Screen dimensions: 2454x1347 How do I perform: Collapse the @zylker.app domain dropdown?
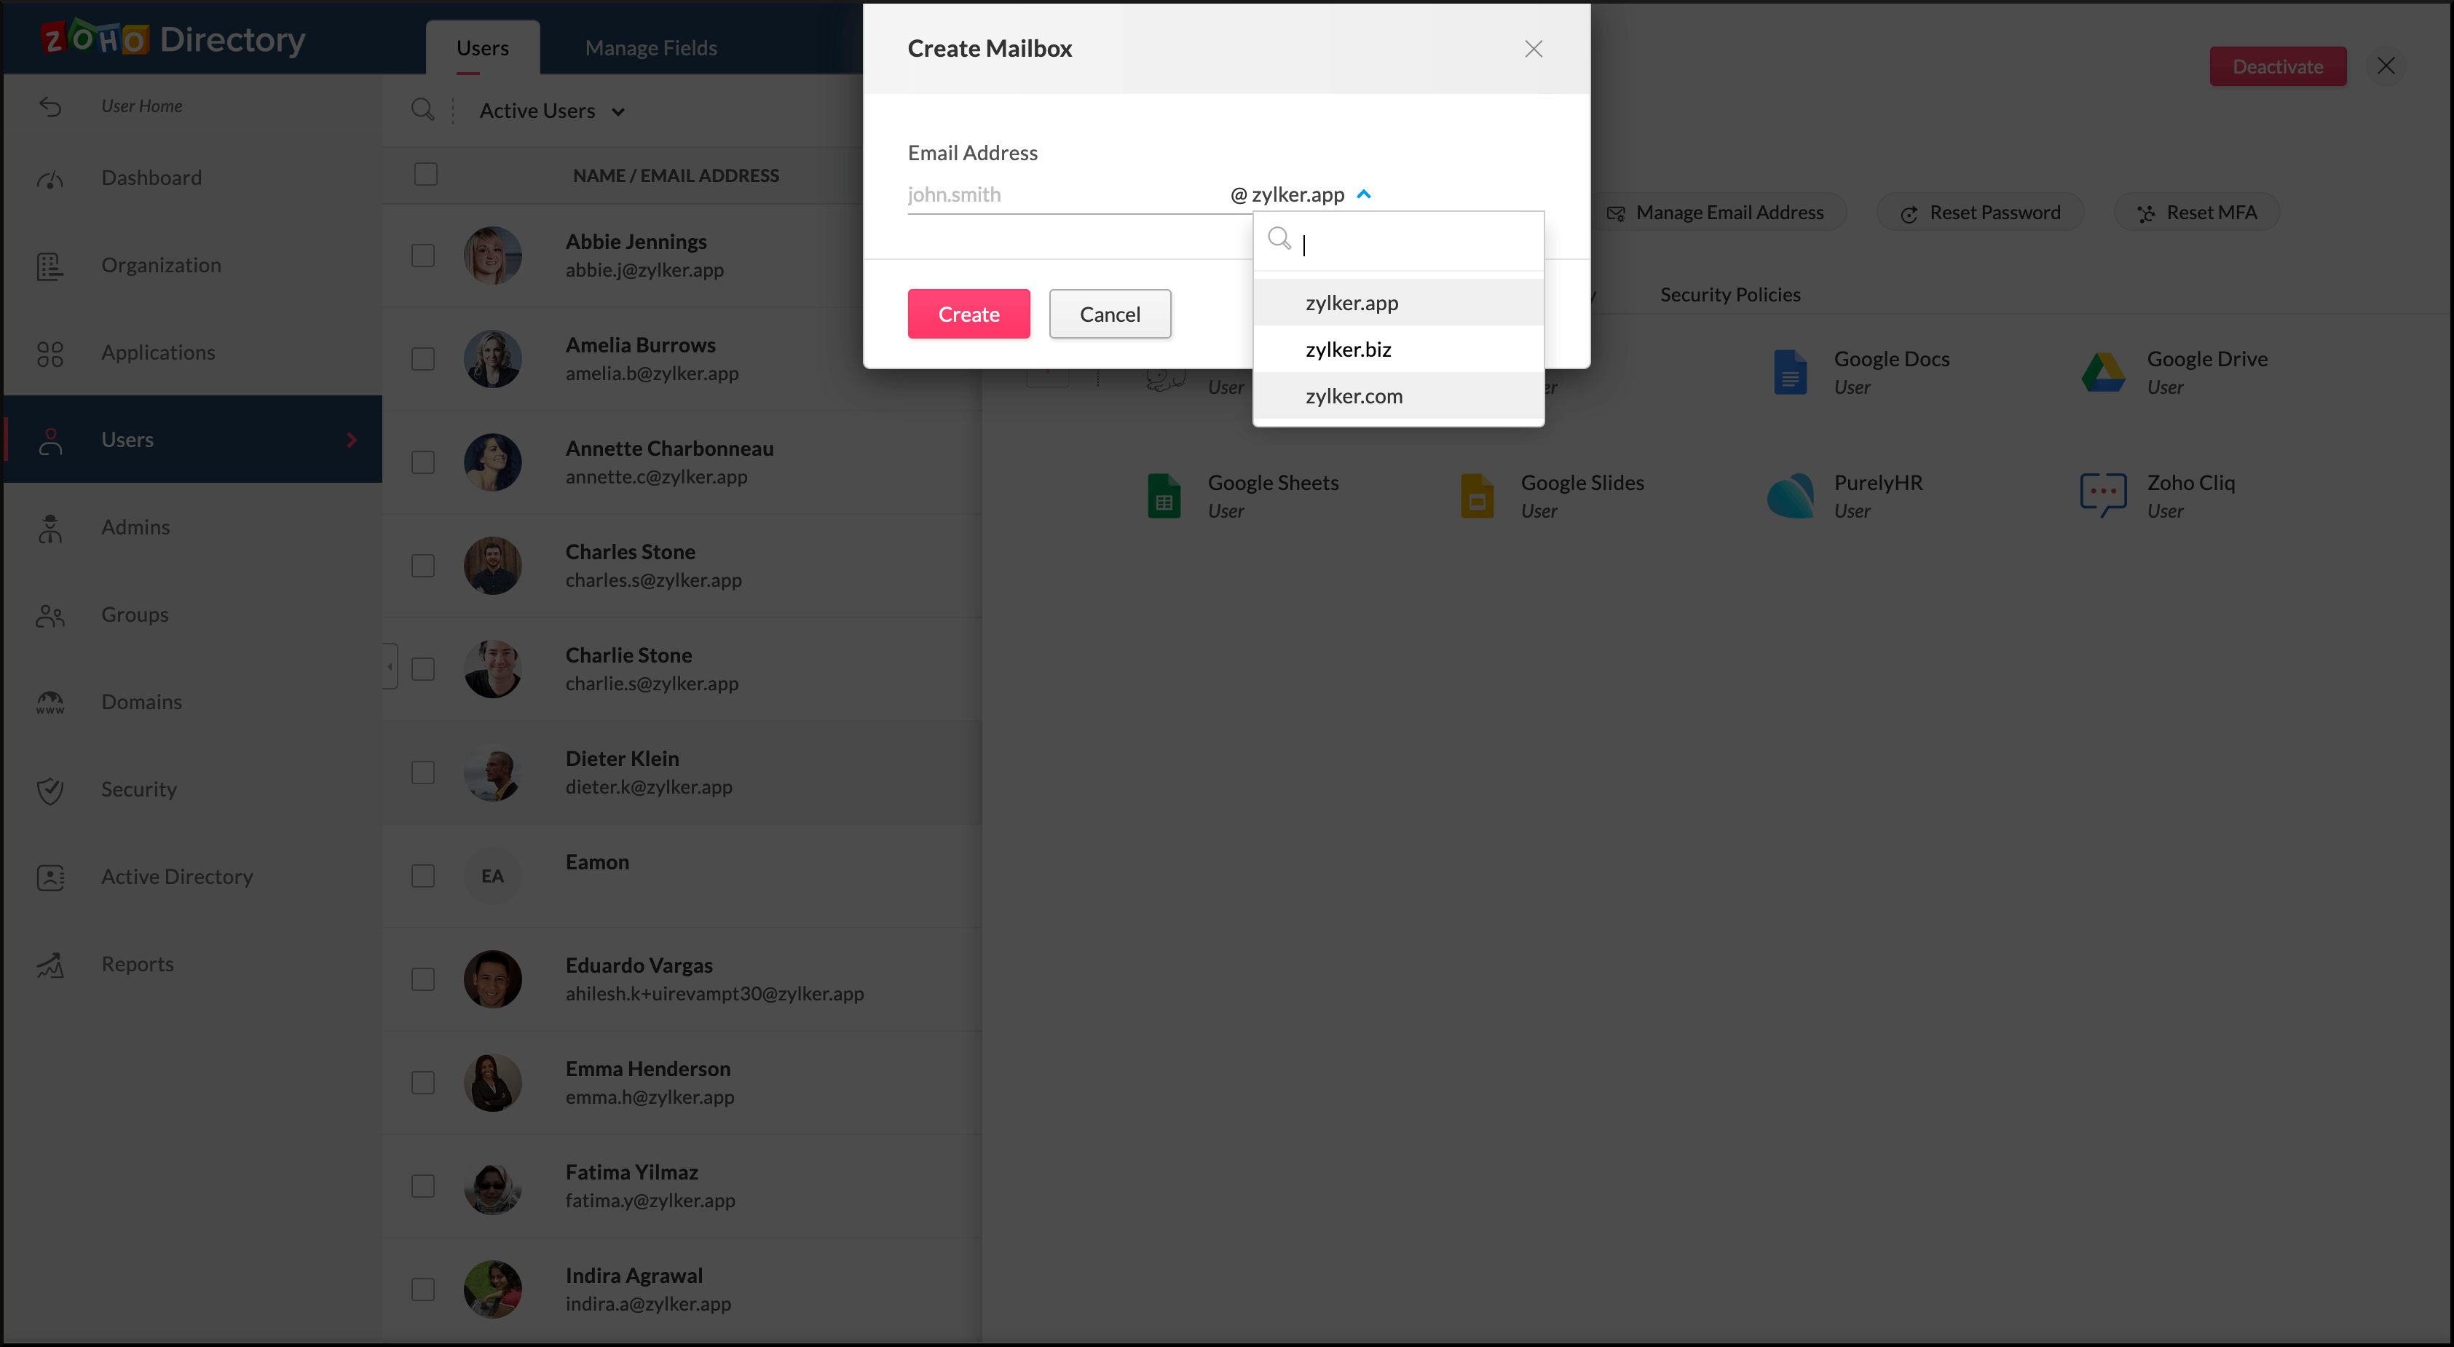click(x=1363, y=194)
